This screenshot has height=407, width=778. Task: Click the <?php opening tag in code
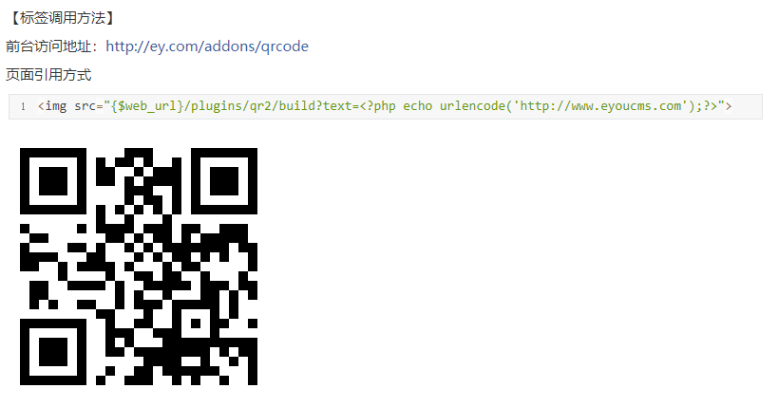pyautogui.click(x=377, y=106)
